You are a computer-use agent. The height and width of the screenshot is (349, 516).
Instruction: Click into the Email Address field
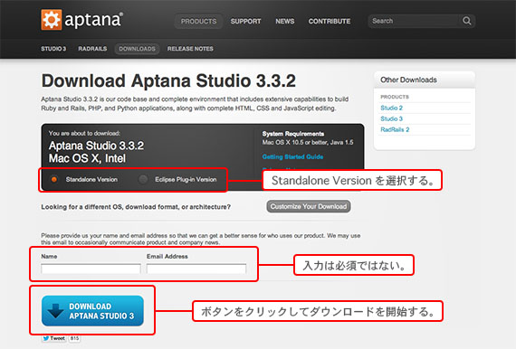click(196, 269)
